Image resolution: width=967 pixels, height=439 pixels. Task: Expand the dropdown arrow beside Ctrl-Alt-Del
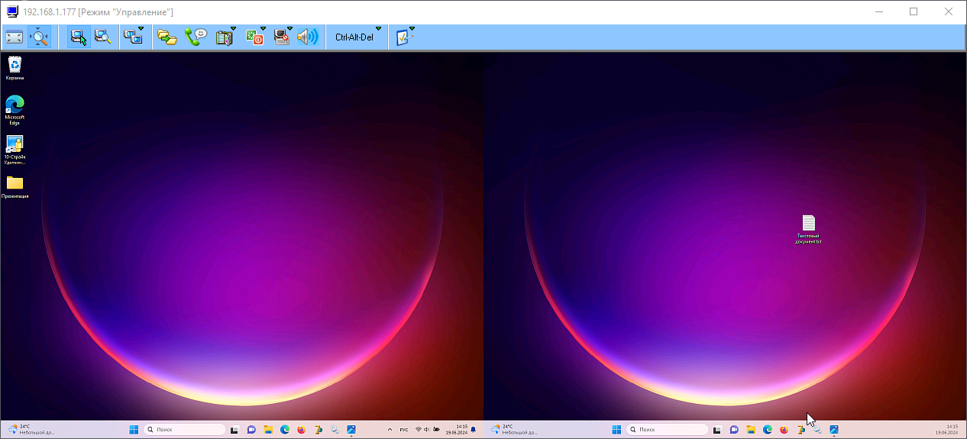pyautogui.click(x=378, y=29)
